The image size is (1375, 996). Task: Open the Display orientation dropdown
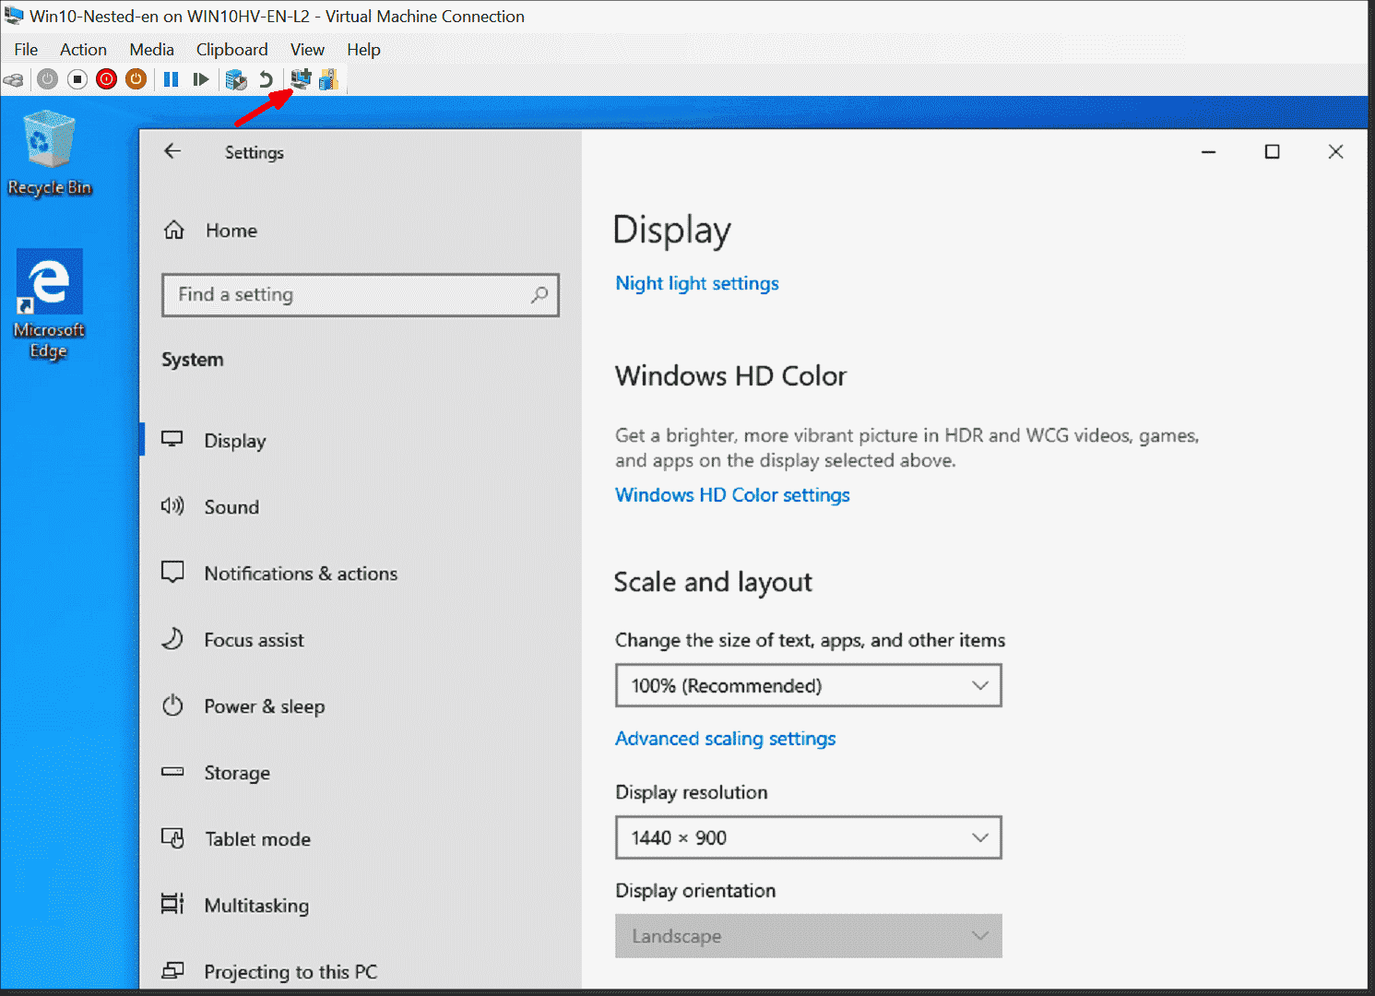pos(808,936)
